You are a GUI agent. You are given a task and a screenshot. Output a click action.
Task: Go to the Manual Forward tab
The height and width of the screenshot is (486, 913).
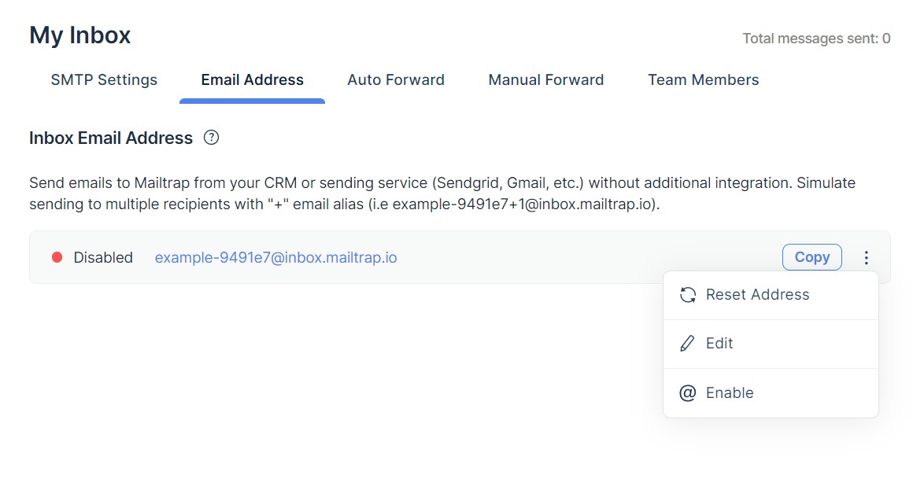tap(546, 79)
